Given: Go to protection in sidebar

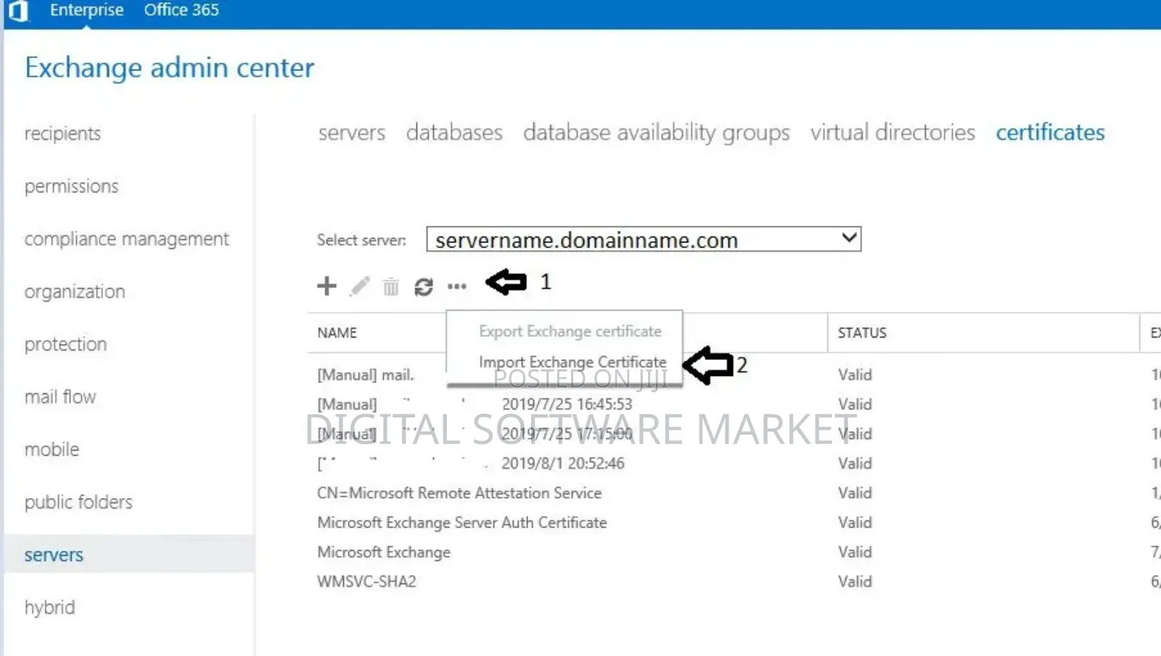Looking at the screenshot, I should point(65,344).
